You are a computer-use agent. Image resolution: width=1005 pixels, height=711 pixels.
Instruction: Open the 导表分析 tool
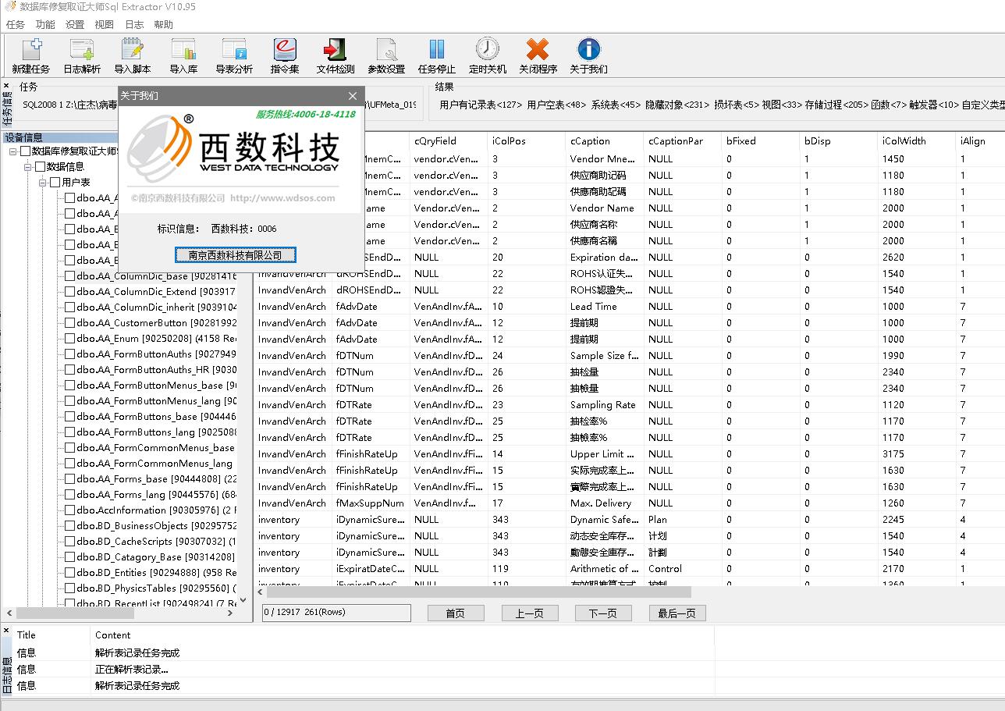pyautogui.click(x=234, y=55)
